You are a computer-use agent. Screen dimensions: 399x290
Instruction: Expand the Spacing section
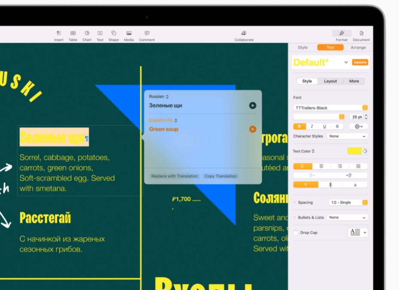click(x=295, y=202)
